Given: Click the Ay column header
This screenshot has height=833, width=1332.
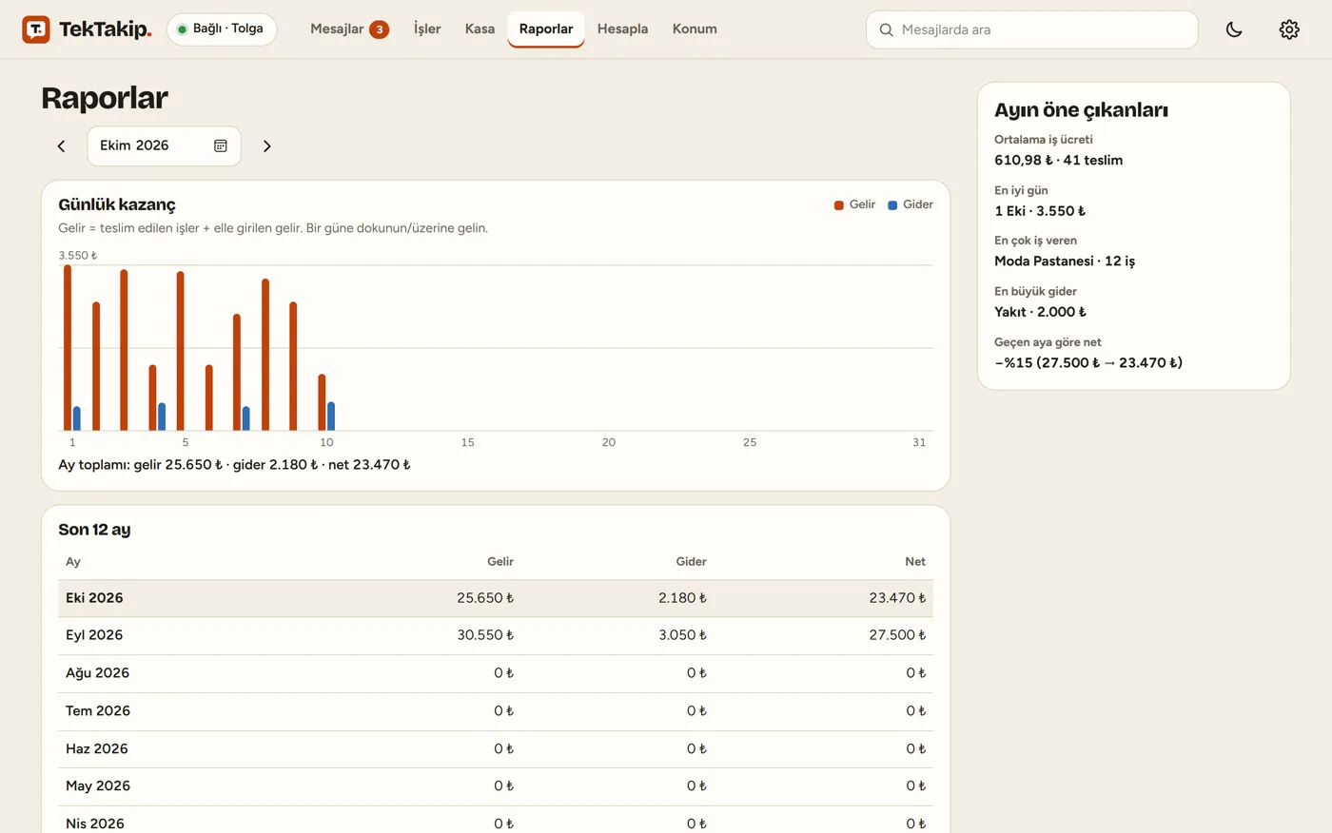Looking at the screenshot, I should click(x=73, y=562).
